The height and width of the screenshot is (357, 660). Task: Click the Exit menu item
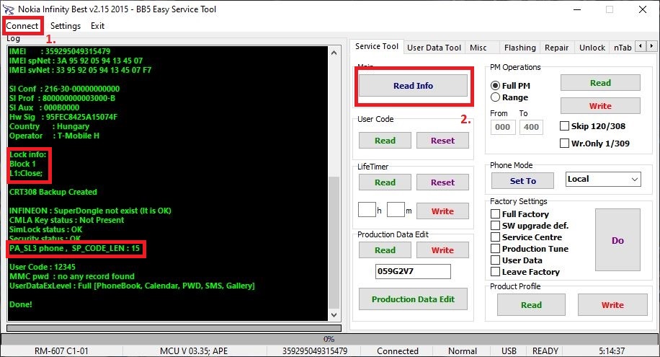pos(97,26)
